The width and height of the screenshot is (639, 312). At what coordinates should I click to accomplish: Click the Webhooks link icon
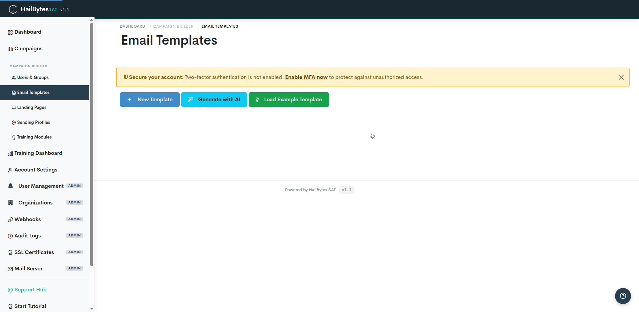[x=10, y=220]
